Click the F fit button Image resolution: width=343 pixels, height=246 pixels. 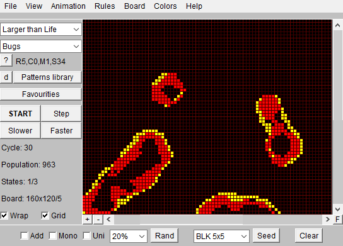[x=337, y=220]
